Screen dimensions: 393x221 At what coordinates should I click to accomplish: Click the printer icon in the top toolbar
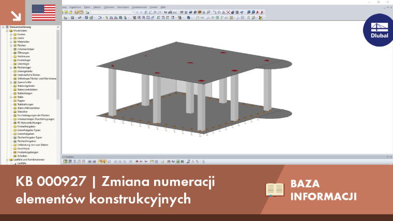click(x=170, y=12)
